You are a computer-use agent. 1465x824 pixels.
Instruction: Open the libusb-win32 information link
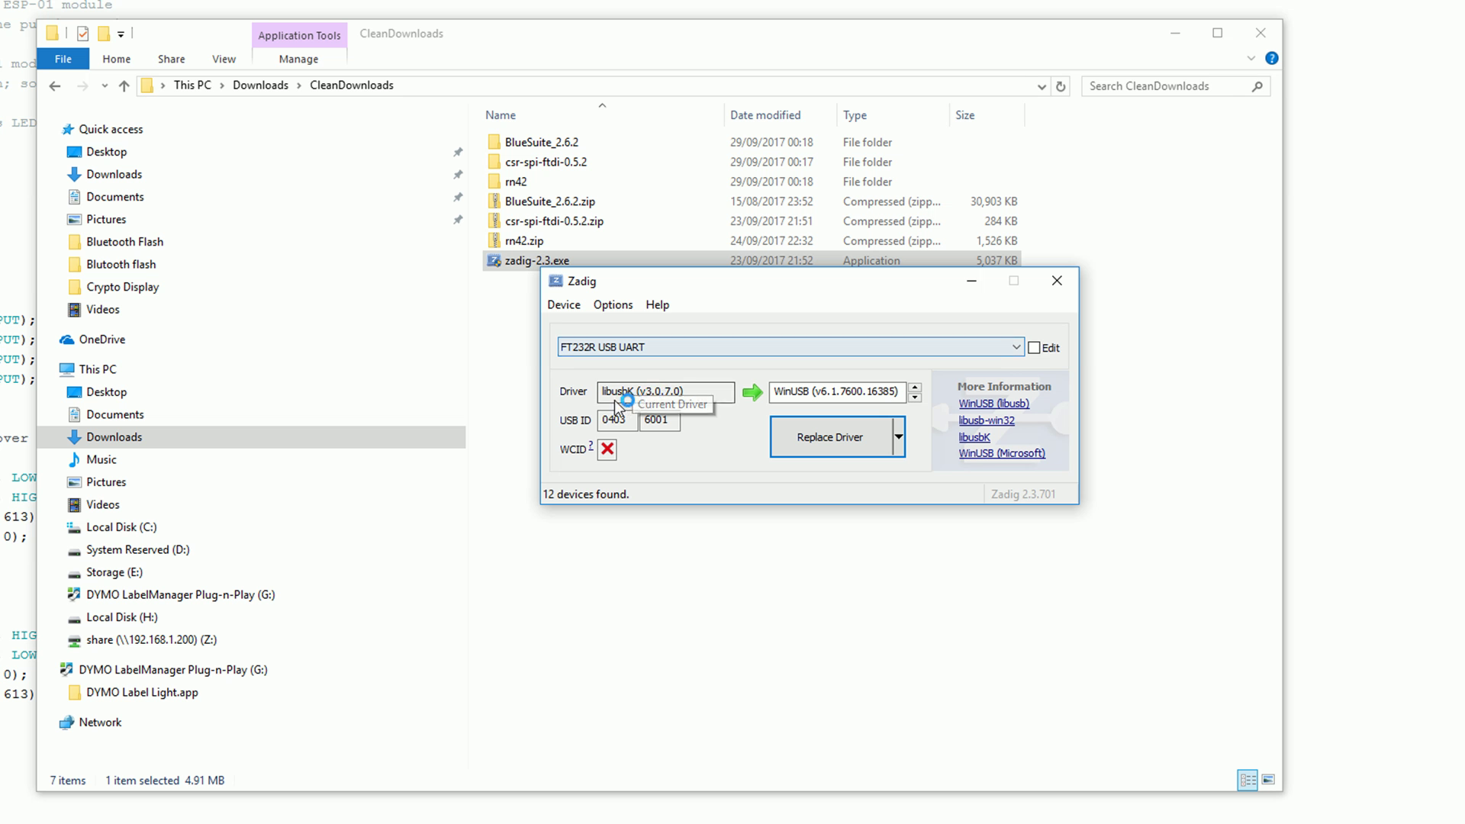(987, 420)
